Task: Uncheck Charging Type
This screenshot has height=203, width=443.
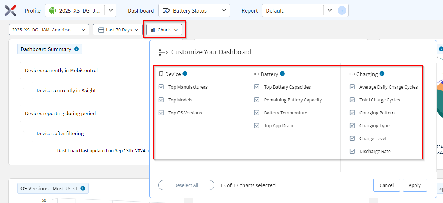Action: (x=352, y=125)
